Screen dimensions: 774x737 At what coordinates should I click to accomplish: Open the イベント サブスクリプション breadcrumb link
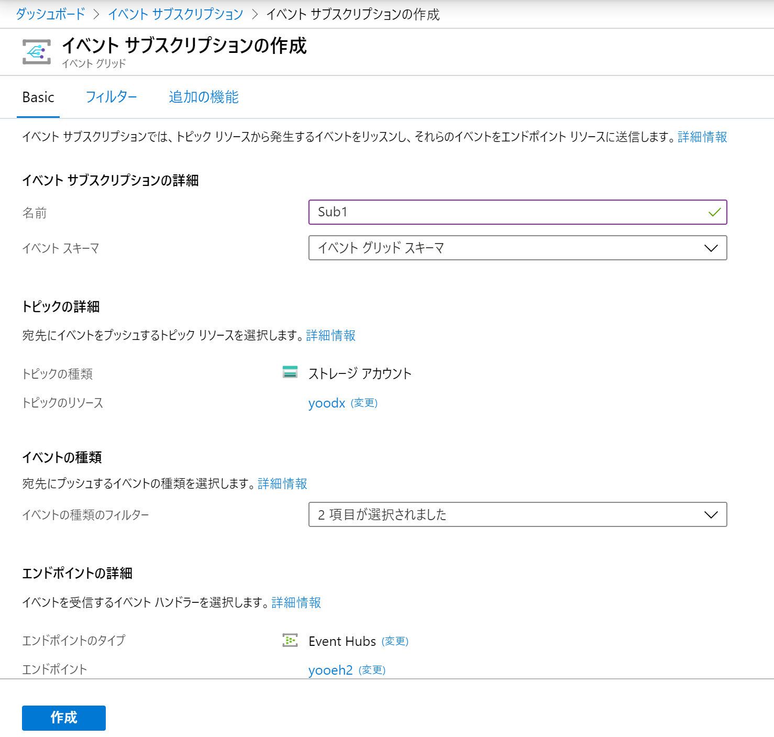tap(176, 14)
